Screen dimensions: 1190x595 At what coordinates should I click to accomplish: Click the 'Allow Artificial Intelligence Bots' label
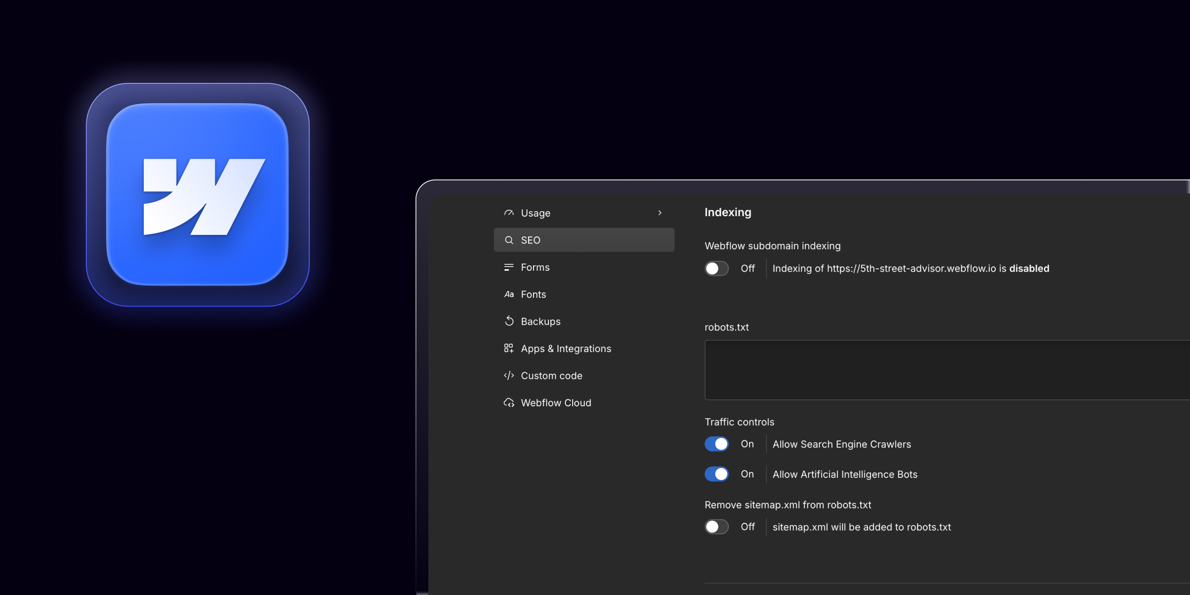pos(845,475)
